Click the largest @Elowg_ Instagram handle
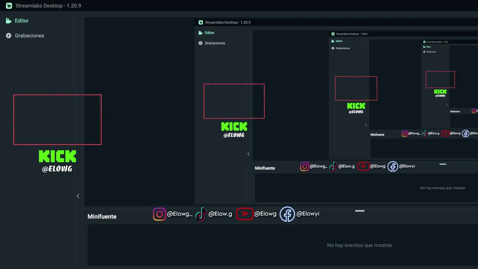The height and width of the screenshot is (269, 478). point(180,214)
